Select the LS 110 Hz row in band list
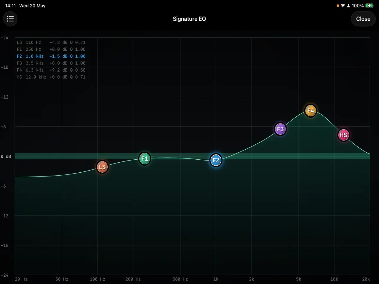Image resolution: width=379 pixels, height=284 pixels. [x=51, y=42]
